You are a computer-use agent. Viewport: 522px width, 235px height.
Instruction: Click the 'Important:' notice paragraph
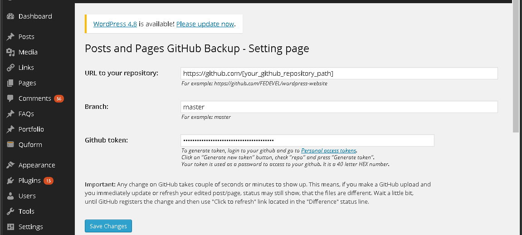[258, 193]
